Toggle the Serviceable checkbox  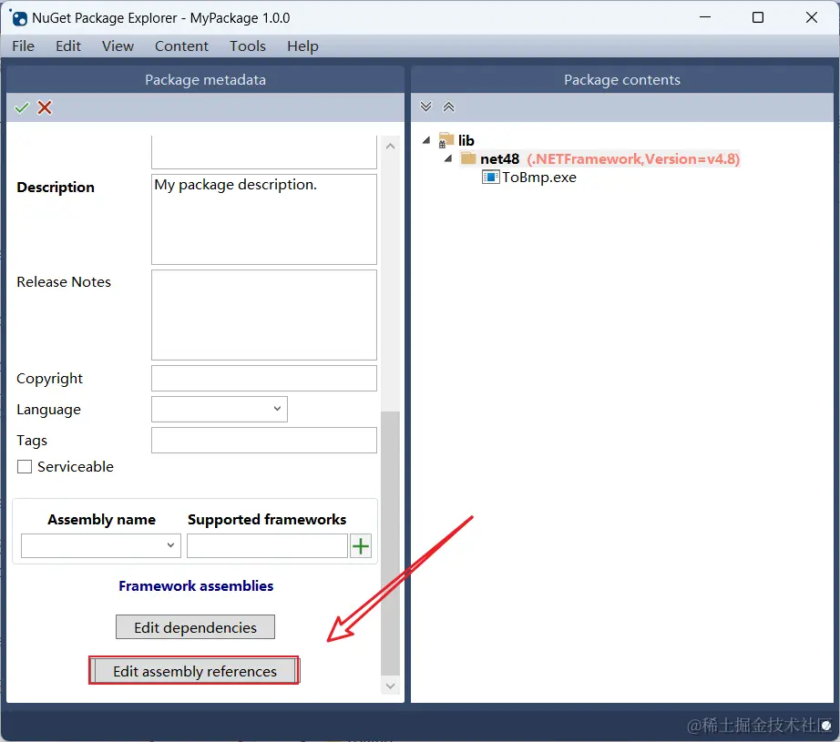(x=25, y=467)
